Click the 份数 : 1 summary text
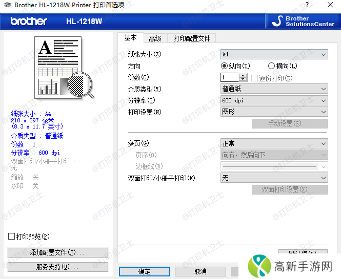 pos(23,144)
